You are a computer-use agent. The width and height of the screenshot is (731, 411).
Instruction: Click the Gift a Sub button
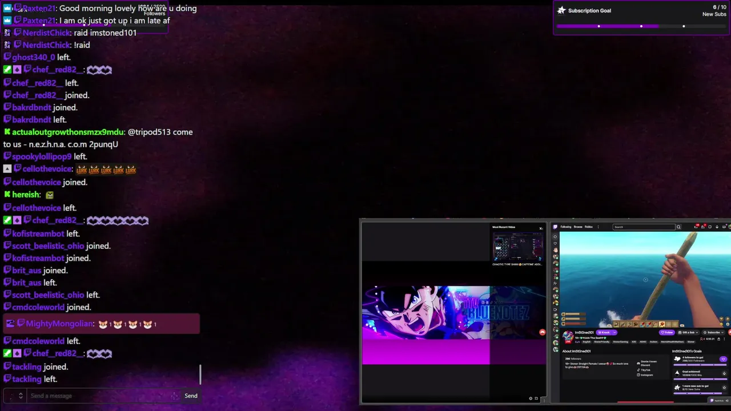pos(688,332)
